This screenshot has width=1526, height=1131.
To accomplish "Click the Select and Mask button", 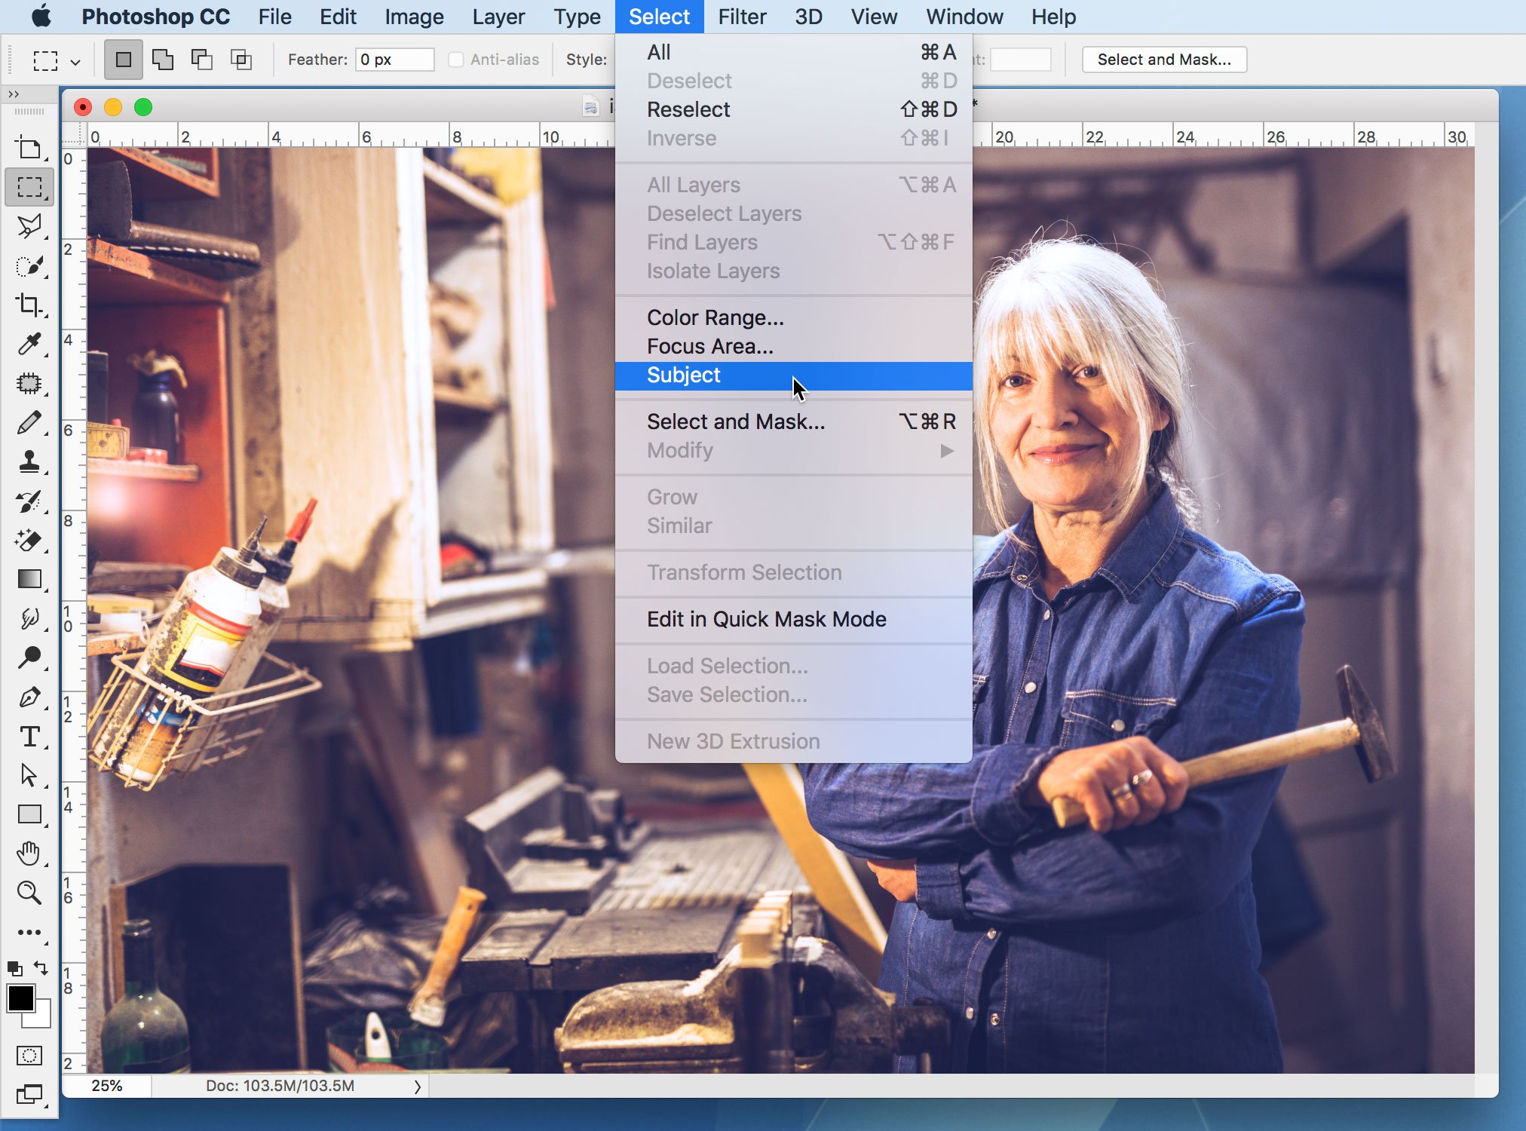I will click(1163, 59).
